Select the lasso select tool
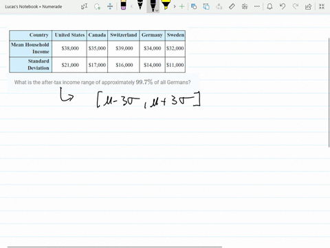 [97, 6]
